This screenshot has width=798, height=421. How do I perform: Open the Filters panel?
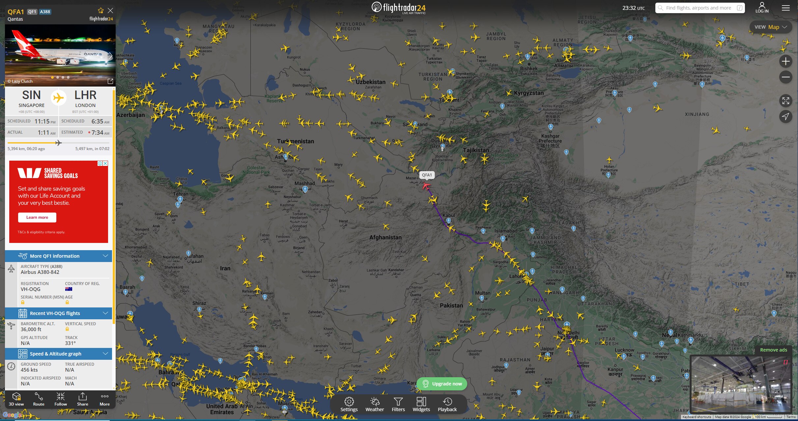pyautogui.click(x=398, y=404)
